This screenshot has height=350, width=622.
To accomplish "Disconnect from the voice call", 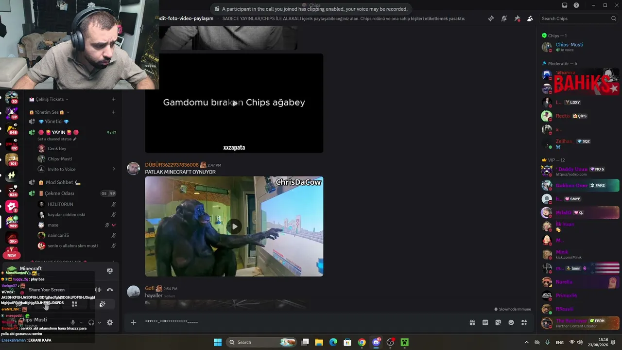I will click(x=110, y=290).
